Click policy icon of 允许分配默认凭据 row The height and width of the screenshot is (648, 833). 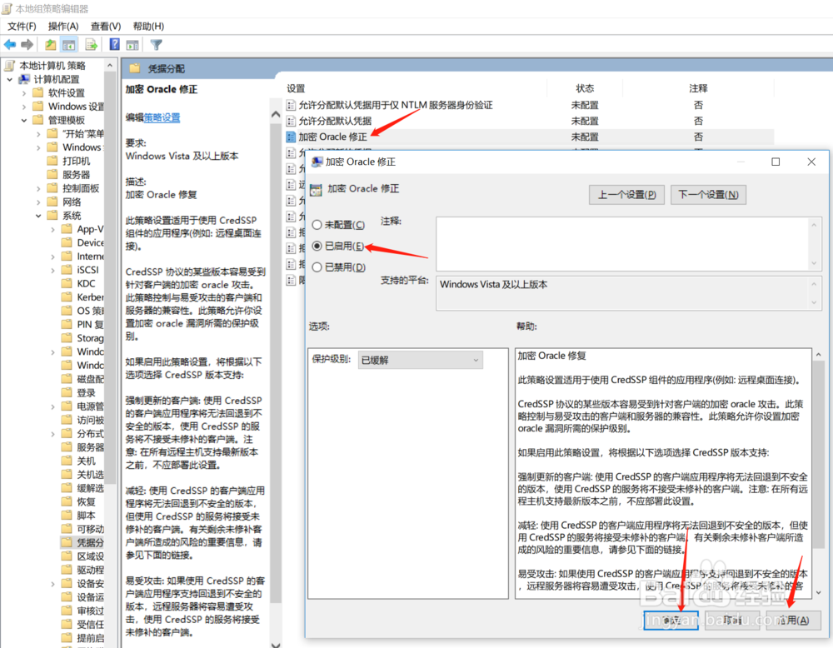click(291, 121)
